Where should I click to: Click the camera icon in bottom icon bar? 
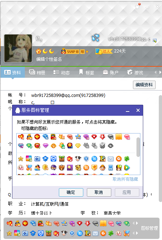[25, 233]
